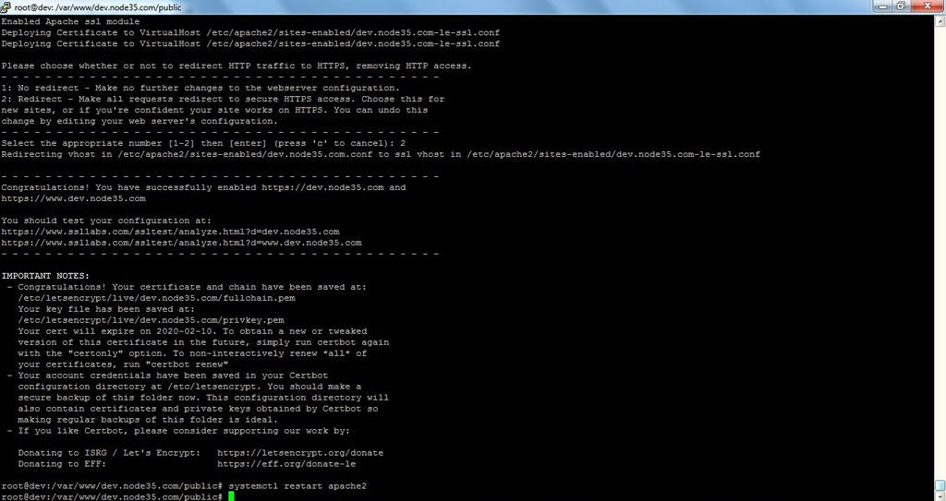The image size is (946, 501).
Task: Click 'Please choose whether or not to redirect' line
Action: (x=236, y=66)
